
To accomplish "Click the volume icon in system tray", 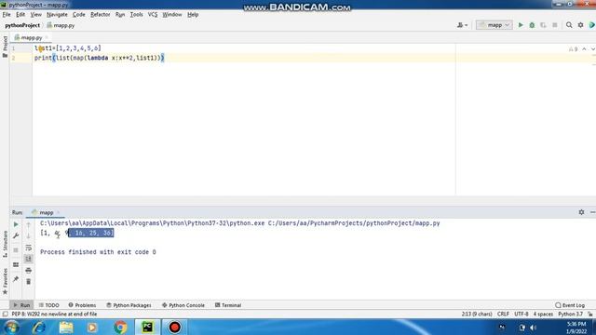I will point(534,328).
